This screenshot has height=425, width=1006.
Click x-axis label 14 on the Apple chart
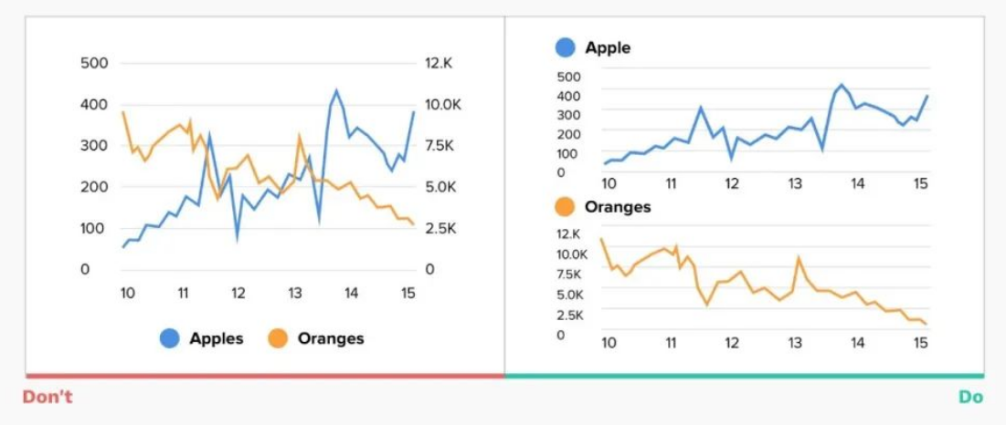click(857, 183)
